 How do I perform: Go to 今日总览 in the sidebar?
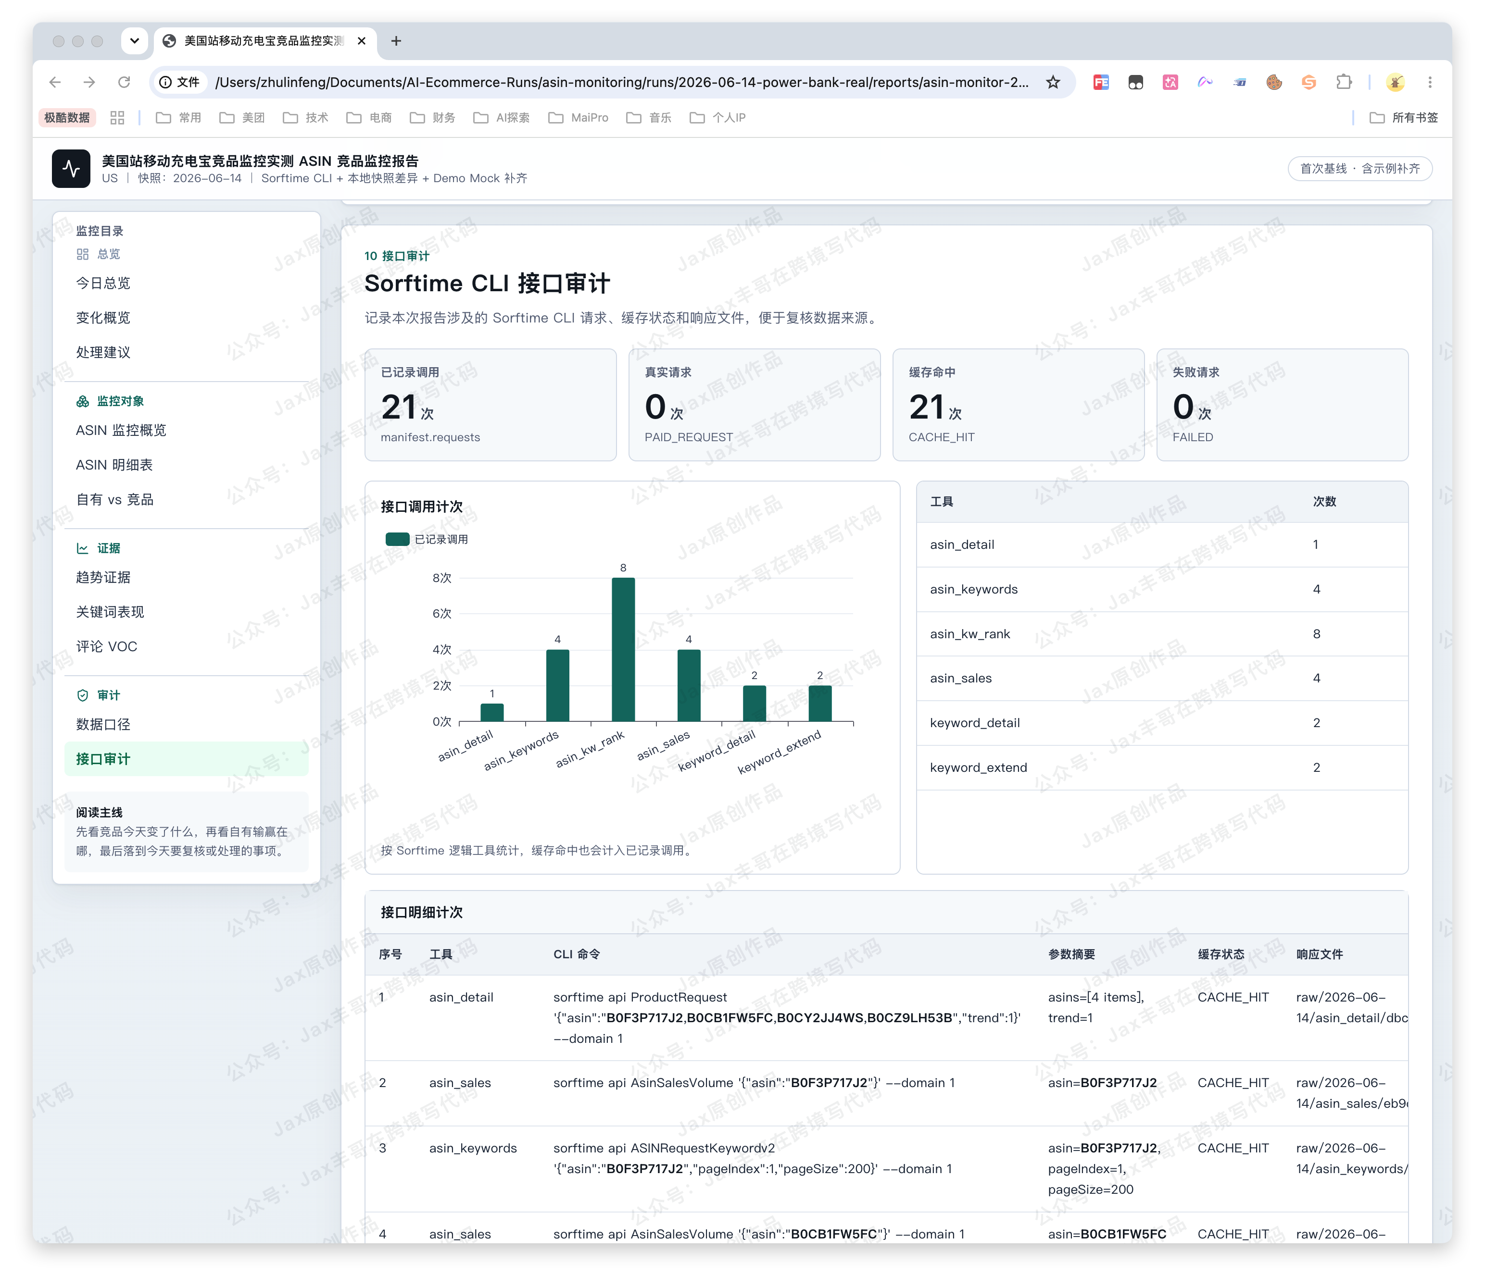coord(186,284)
